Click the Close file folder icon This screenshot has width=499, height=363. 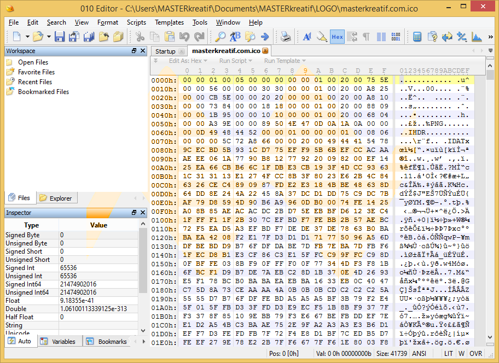[103, 37]
